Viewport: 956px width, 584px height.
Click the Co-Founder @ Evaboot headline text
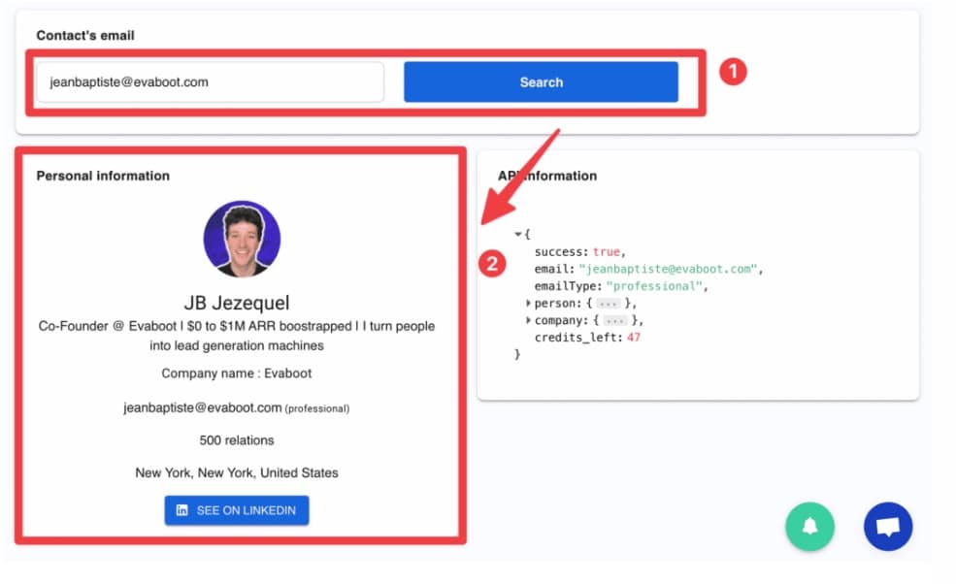click(237, 336)
